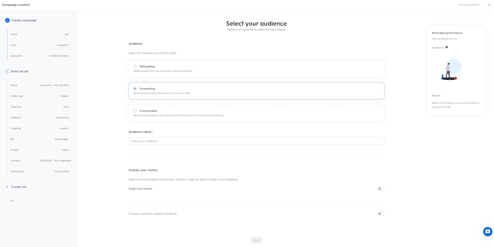Open the Create campaign step
494x247 pixels.
(24, 20)
